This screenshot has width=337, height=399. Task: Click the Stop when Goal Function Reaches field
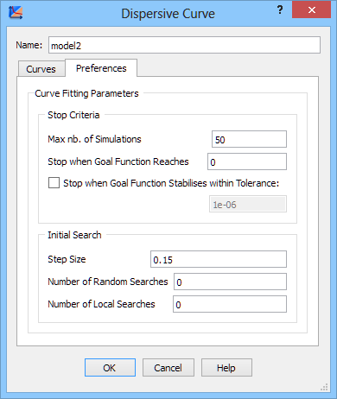[247, 161]
